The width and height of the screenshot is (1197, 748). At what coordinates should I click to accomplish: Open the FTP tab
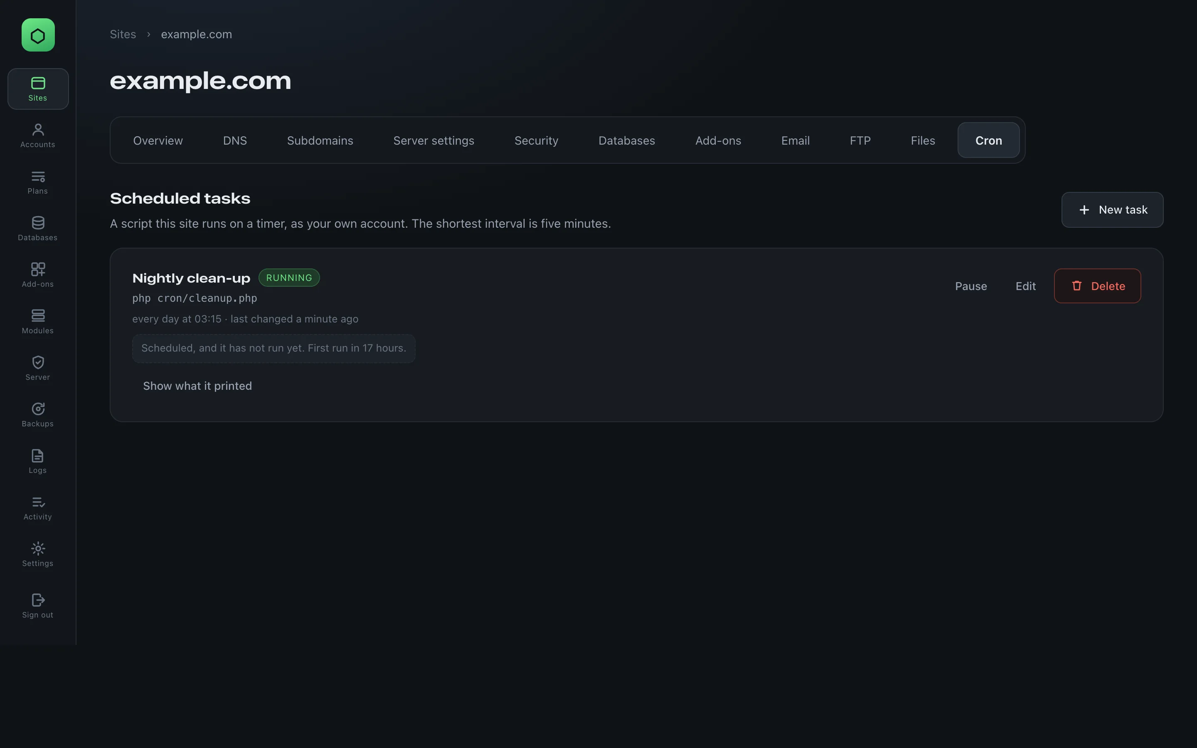[x=860, y=140]
